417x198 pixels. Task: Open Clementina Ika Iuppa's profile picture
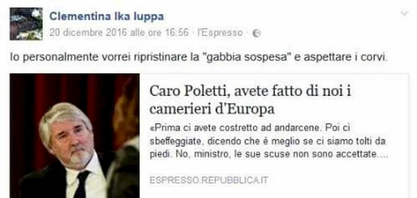coord(26,24)
